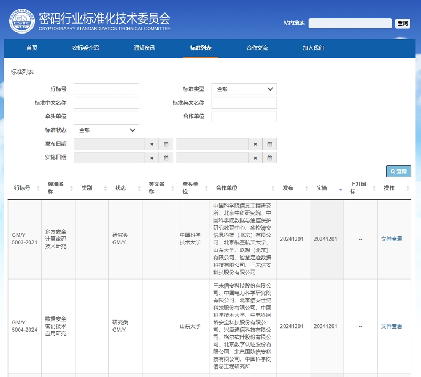Expand the 标准状态 dropdown
The height and width of the screenshot is (377, 421).
coord(106,130)
